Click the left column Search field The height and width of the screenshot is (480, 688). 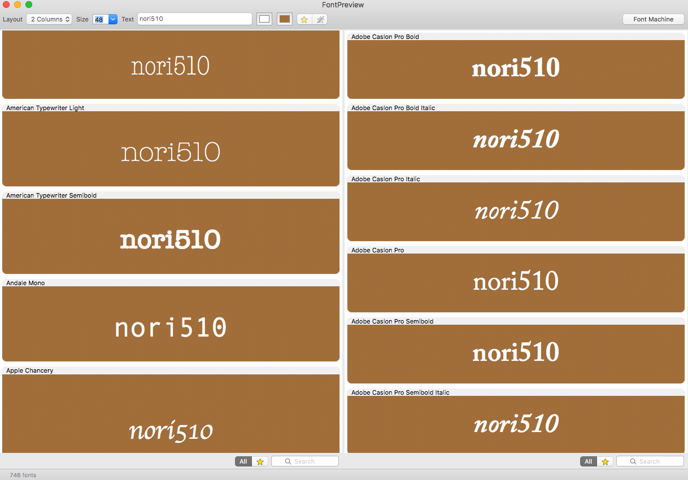pos(305,461)
